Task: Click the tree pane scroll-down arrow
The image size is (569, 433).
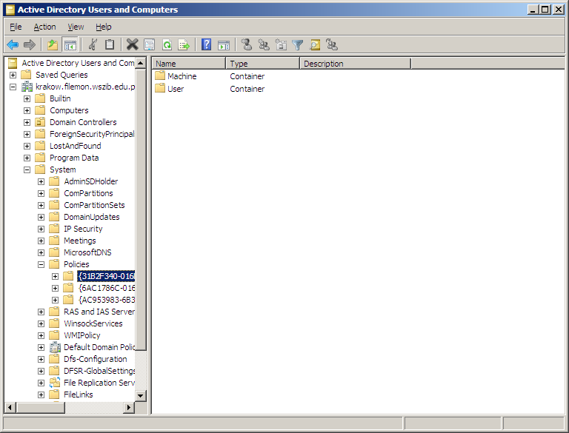Action: pyautogui.click(x=141, y=396)
